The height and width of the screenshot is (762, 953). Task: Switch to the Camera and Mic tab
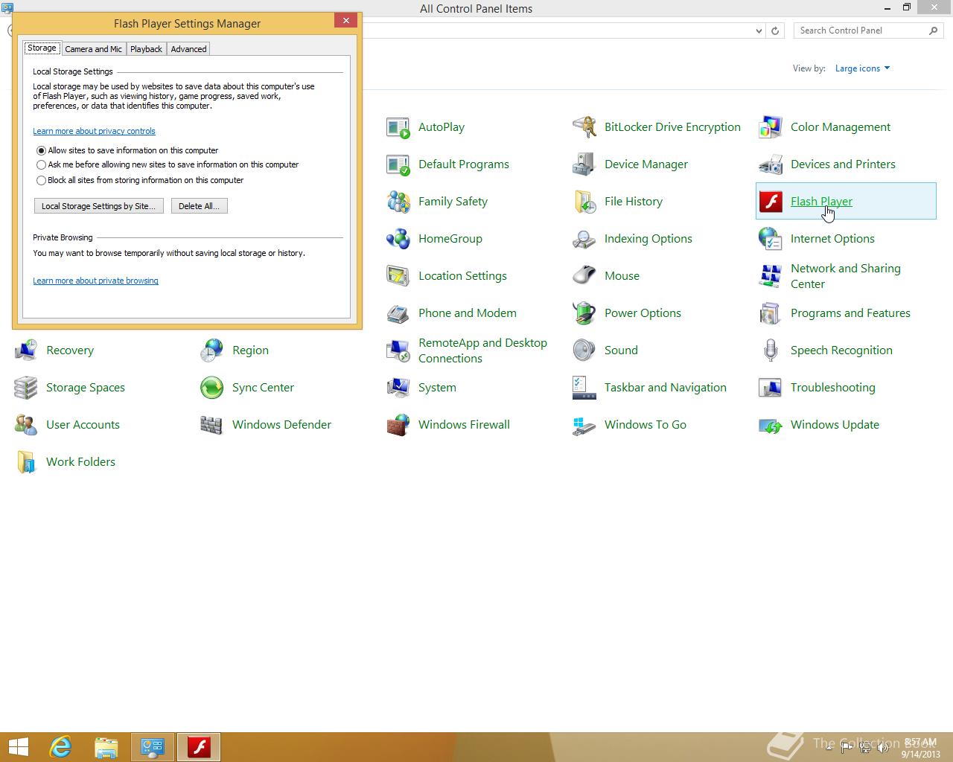coord(93,49)
